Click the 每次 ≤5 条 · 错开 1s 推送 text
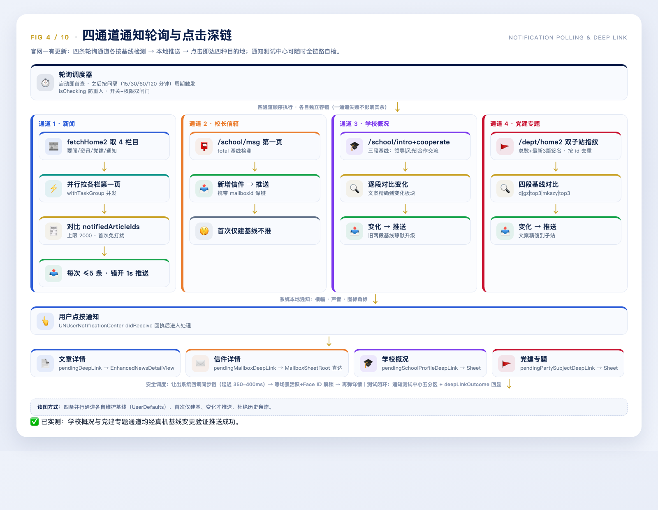658x510 pixels. click(108, 273)
